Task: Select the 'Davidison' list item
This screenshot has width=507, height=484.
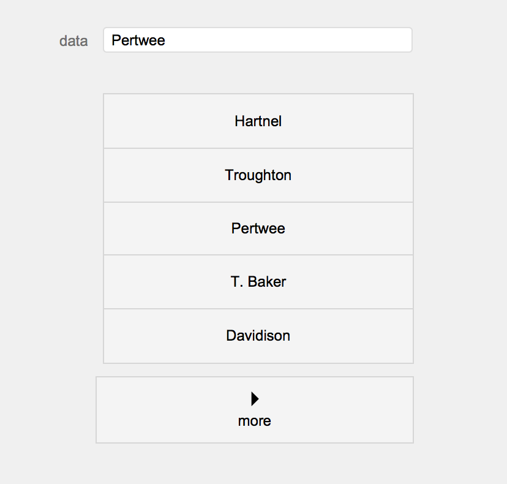Action: coord(258,336)
